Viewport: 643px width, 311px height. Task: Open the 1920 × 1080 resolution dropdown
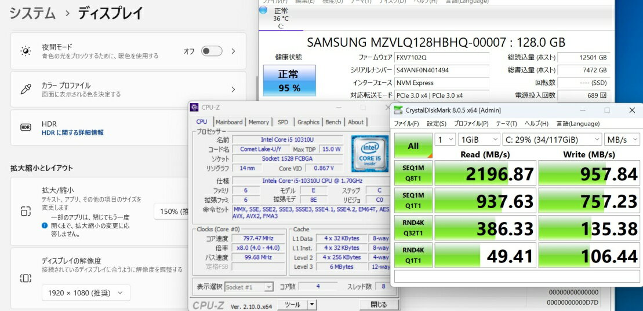point(86,293)
